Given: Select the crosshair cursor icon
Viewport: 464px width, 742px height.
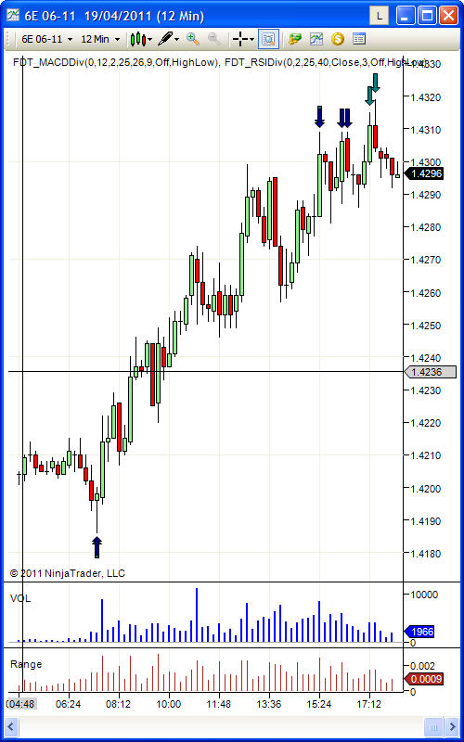Looking at the screenshot, I should (x=240, y=39).
